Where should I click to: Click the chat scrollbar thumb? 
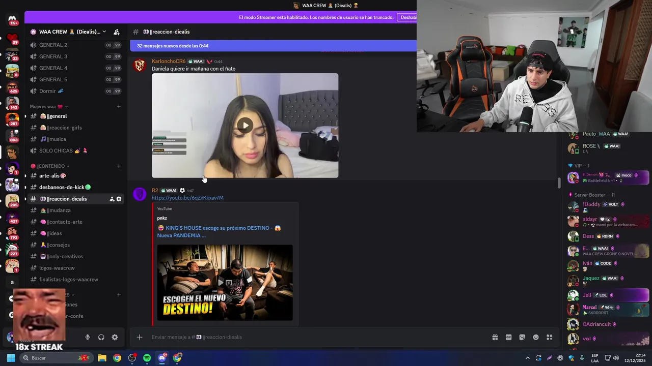[x=559, y=182]
